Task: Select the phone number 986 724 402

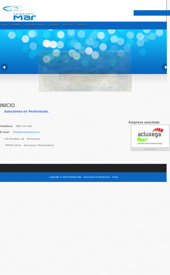Action: (24, 126)
